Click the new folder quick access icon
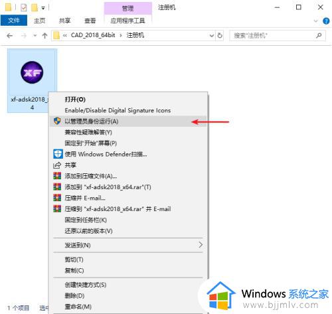 point(35,8)
